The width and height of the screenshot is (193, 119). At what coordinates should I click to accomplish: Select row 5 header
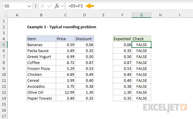4,45
